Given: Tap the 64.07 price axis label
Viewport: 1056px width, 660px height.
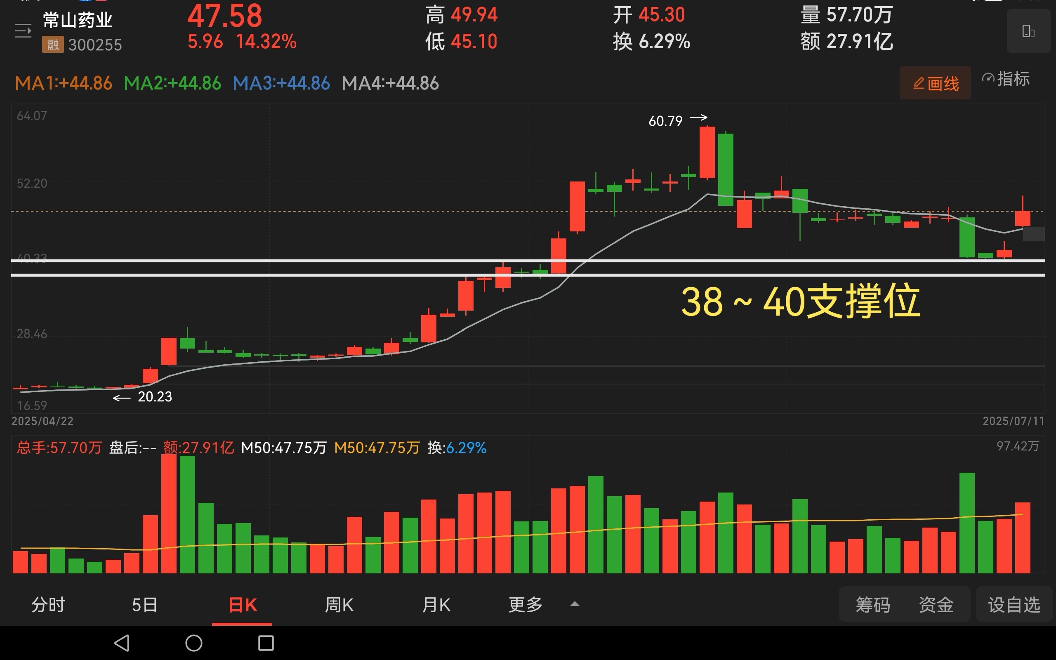Looking at the screenshot, I should [x=32, y=115].
